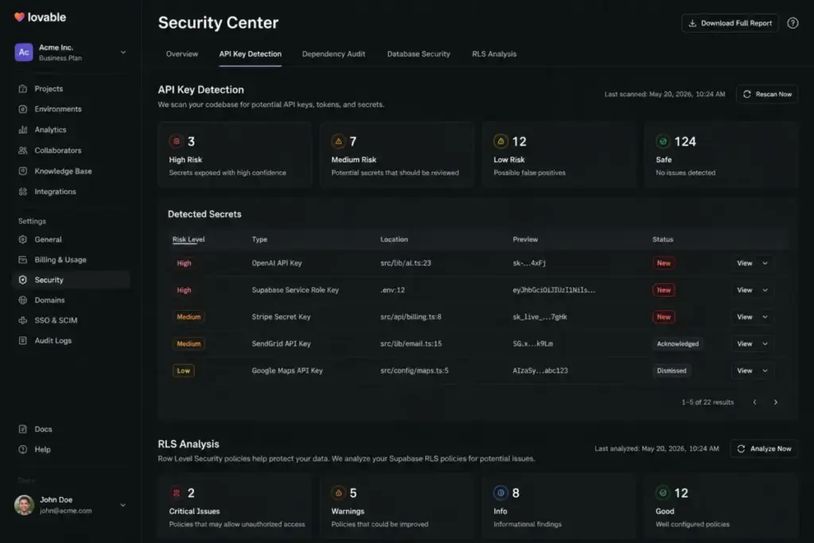This screenshot has width=814, height=543.
Task: Click the Environments sidebar icon
Action: (23, 109)
